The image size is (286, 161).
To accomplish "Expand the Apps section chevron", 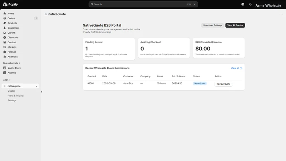I will 10,80.
